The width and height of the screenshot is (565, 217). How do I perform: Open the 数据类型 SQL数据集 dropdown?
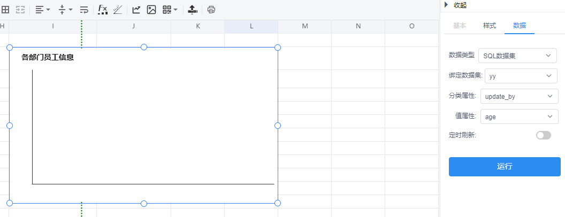click(x=517, y=56)
